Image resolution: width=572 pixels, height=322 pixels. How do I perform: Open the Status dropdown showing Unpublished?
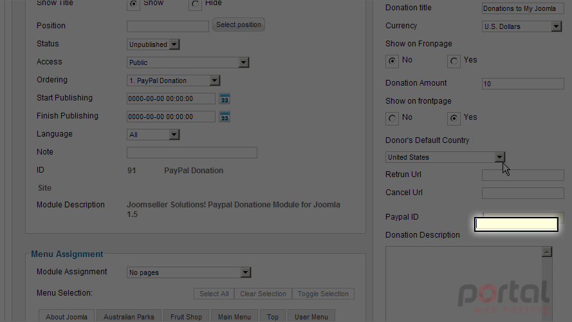(x=153, y=44)
